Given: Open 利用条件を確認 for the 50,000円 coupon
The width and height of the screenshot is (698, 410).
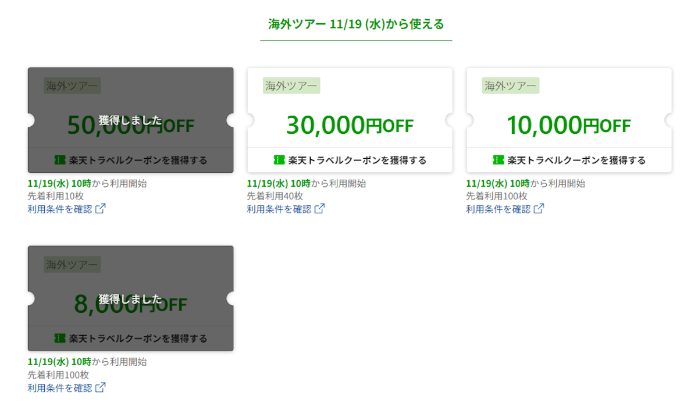Looking at the screenshot, I should [60, 209].
